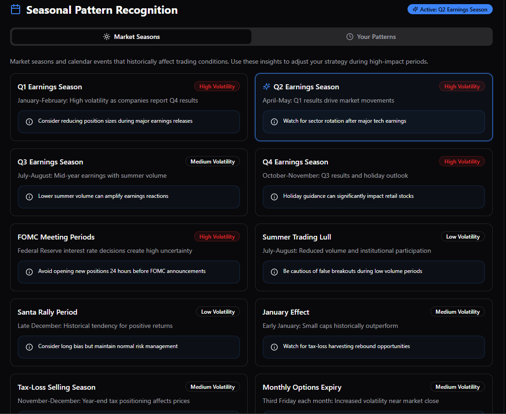Select the Q4 Earnings Season card title
This screenshot has height=414, width=506.
295,162
